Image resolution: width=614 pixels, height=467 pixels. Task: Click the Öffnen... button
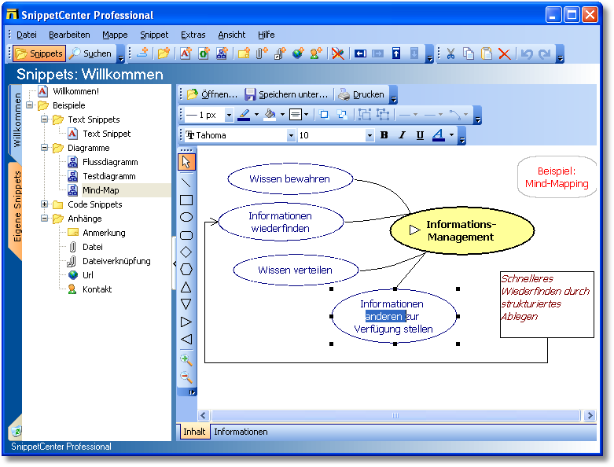[212, 94]
